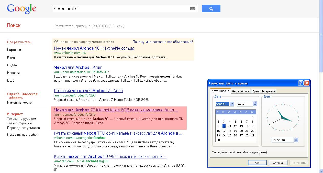Select day 18 in calendar

tap(230, 131)
